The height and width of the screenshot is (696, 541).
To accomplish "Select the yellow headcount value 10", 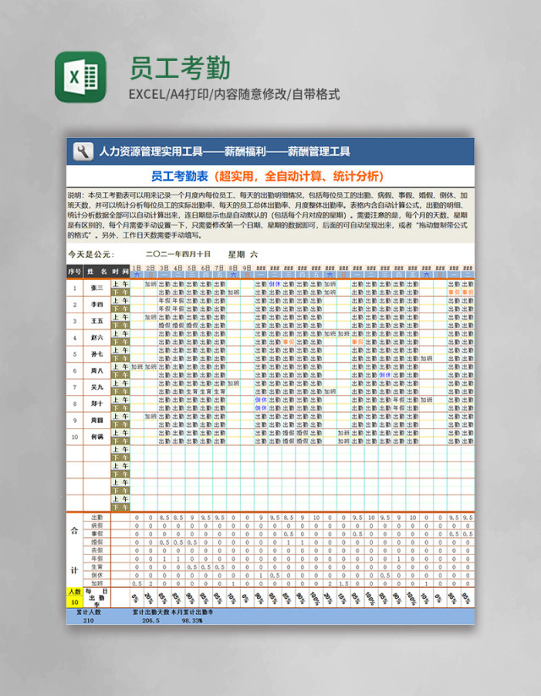I will [74, 602].
